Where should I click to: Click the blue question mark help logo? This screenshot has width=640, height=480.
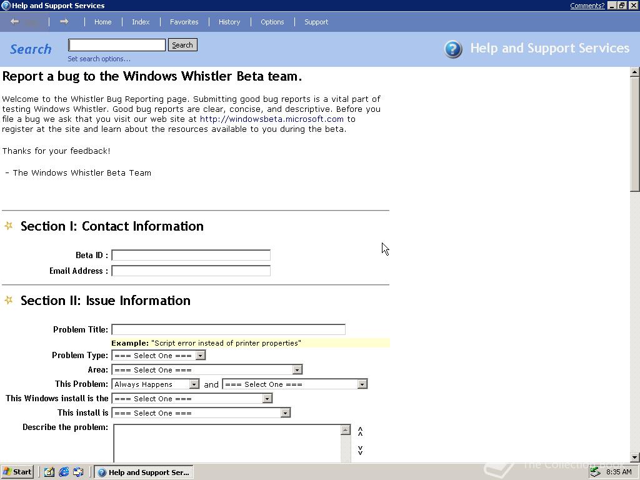[x=453, y=49]
